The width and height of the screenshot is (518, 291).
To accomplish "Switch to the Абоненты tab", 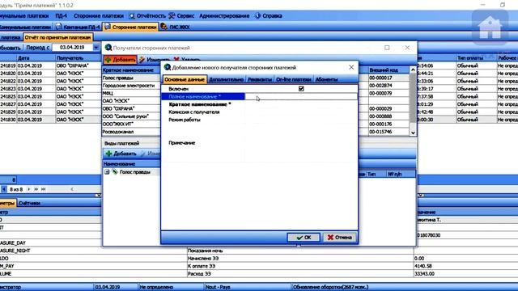I will [x=326, y=79].
